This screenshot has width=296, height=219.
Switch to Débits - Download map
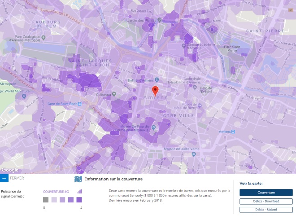(x=266, y=201)
